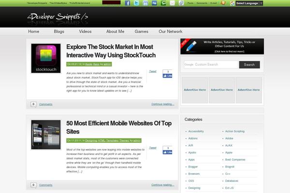Open the Action Scripting category
This screenshot has width=290, height=193.
[x=235, y=131]
